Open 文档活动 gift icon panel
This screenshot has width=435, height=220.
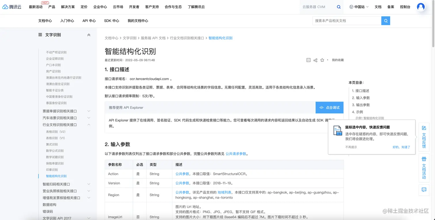tap(424, 159)
